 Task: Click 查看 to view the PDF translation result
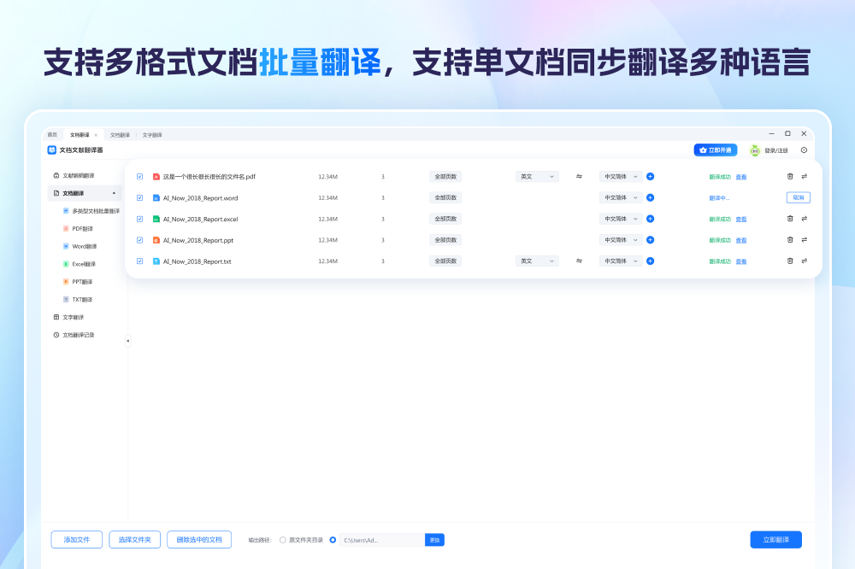pyautogui.click(x=740, y=176)
